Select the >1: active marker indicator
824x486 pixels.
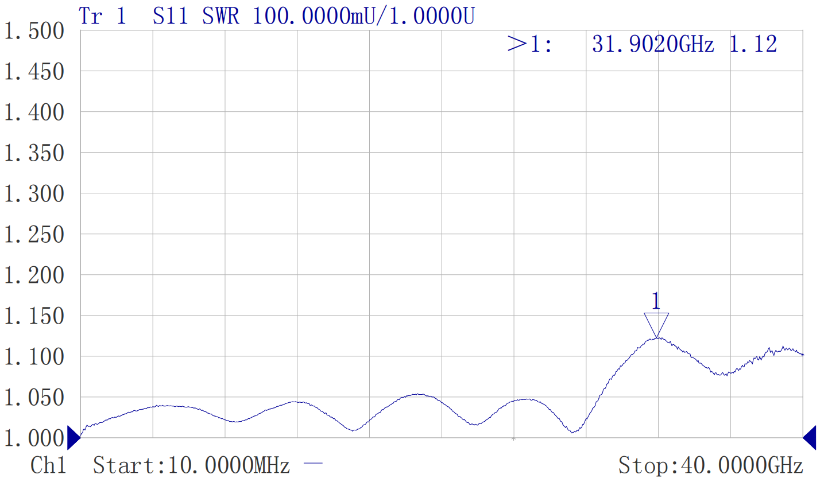529,44
